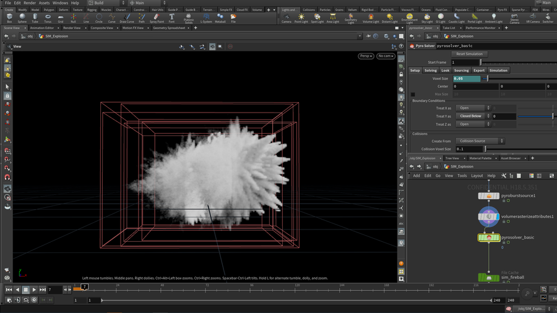Pick the Font shelf tool

(x=171, y=18)
